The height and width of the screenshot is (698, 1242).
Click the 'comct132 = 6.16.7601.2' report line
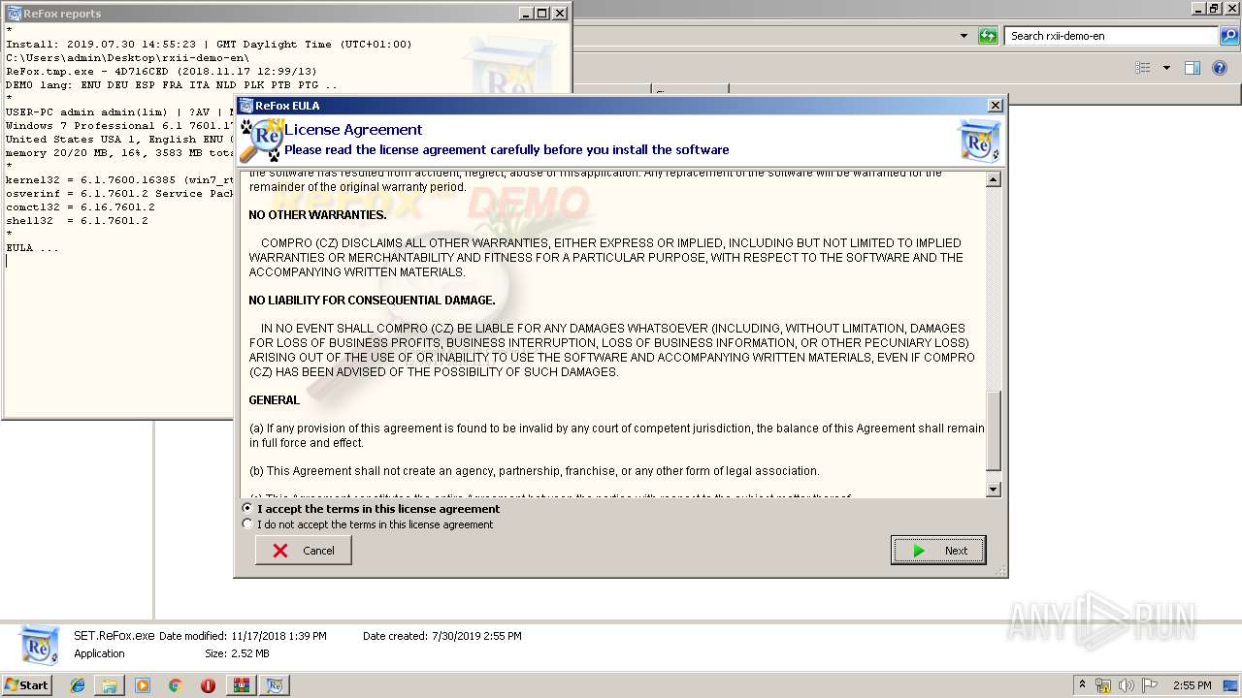pos(81,207)
